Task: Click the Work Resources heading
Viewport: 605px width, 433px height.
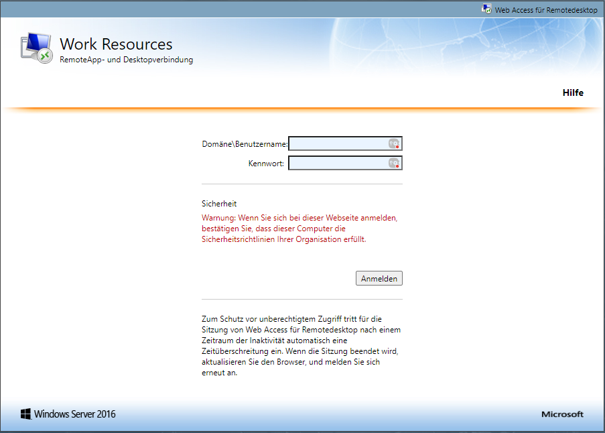Action: [x=116, y=44]
